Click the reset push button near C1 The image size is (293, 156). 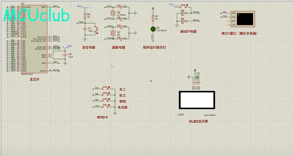[x=96, y=30]
